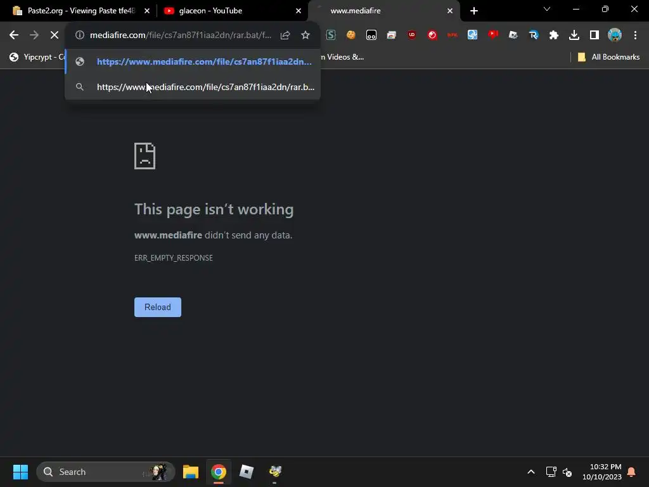This screenshot has height=487, width=649.
Task: Stop loading the page
Action: click(x=55, y=36)
